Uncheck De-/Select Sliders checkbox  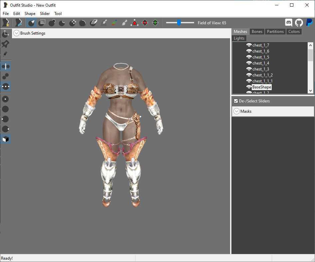(x=236, y=101)
